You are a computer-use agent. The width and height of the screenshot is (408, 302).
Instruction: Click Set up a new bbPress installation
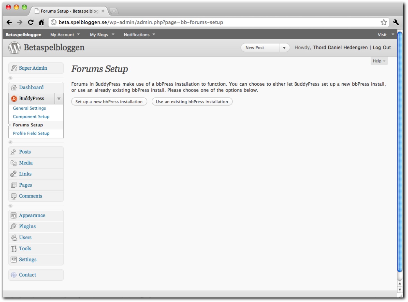[109, 102]
